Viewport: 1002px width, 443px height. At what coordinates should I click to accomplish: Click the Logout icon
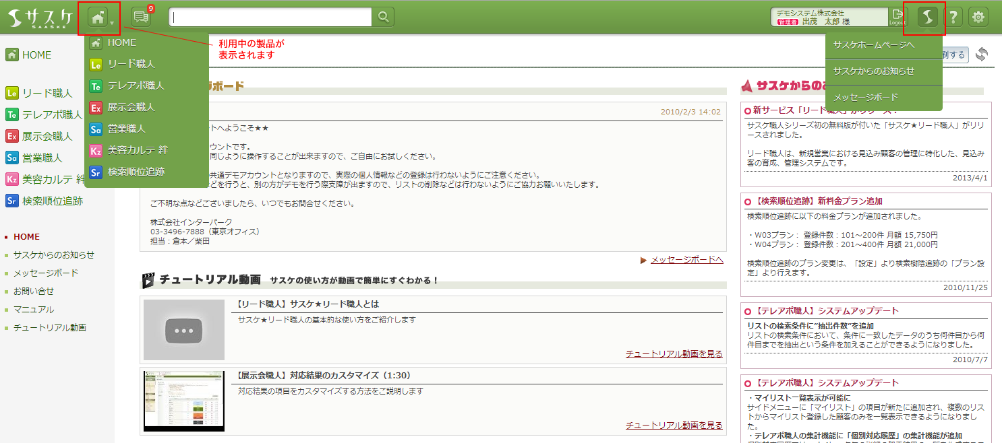[x=897, y=18]
